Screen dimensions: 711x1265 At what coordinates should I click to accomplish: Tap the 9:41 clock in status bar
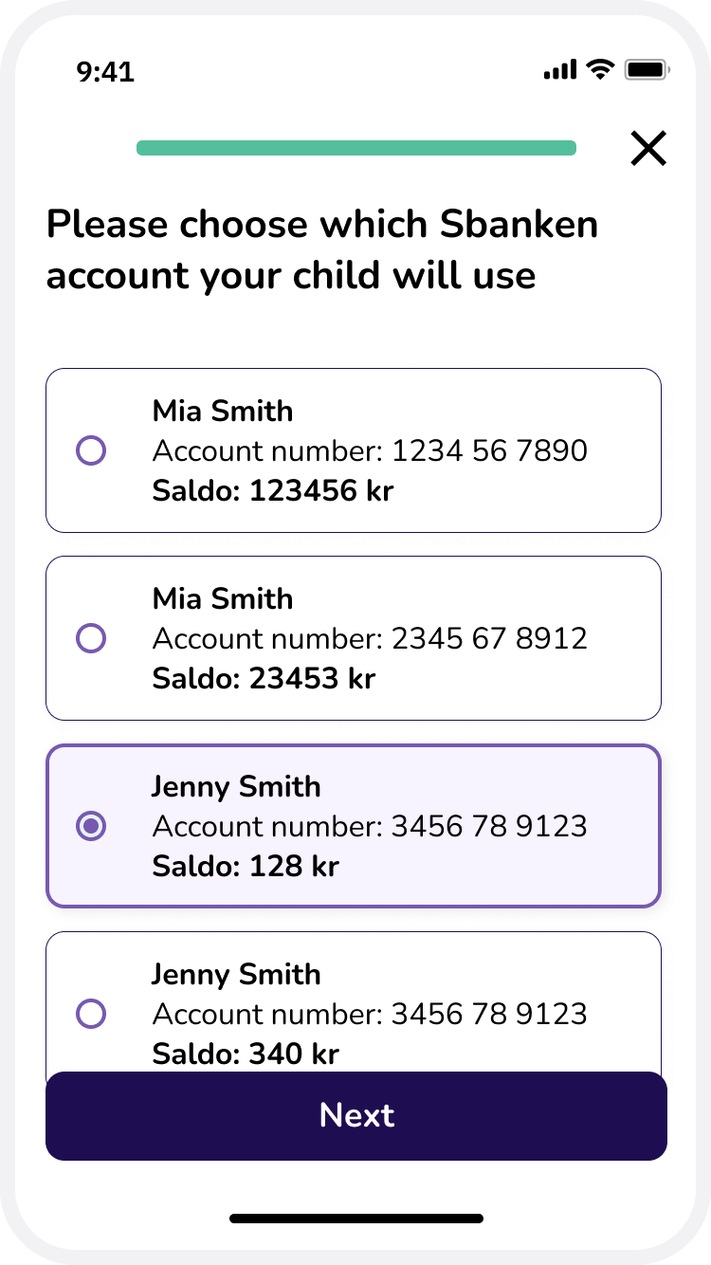105,71
